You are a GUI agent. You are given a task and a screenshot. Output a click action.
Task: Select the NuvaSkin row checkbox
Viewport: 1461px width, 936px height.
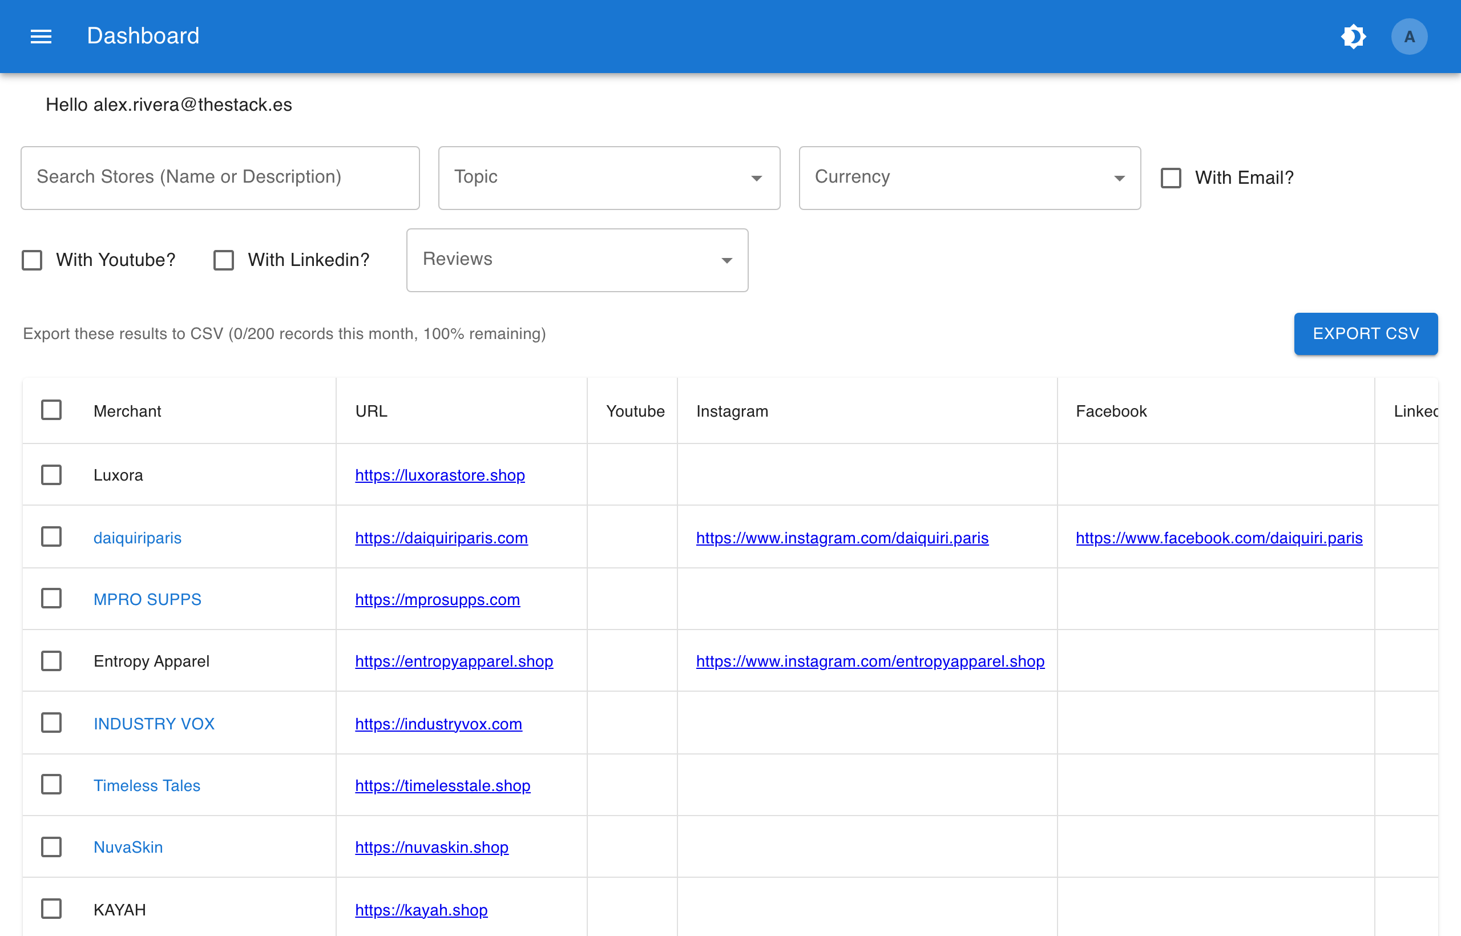[51, 848]
